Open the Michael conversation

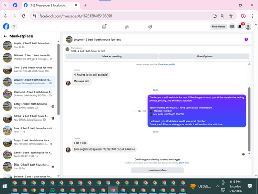tap(28, 57)
